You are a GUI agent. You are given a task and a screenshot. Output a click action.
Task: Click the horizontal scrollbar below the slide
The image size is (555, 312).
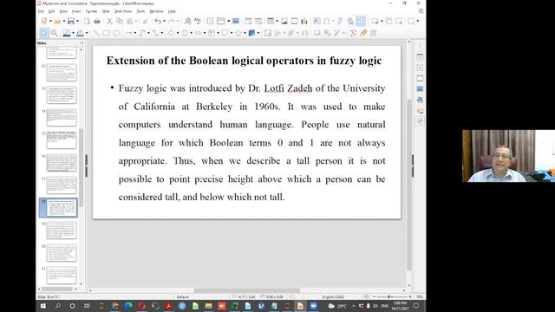[x=247, y=290]
